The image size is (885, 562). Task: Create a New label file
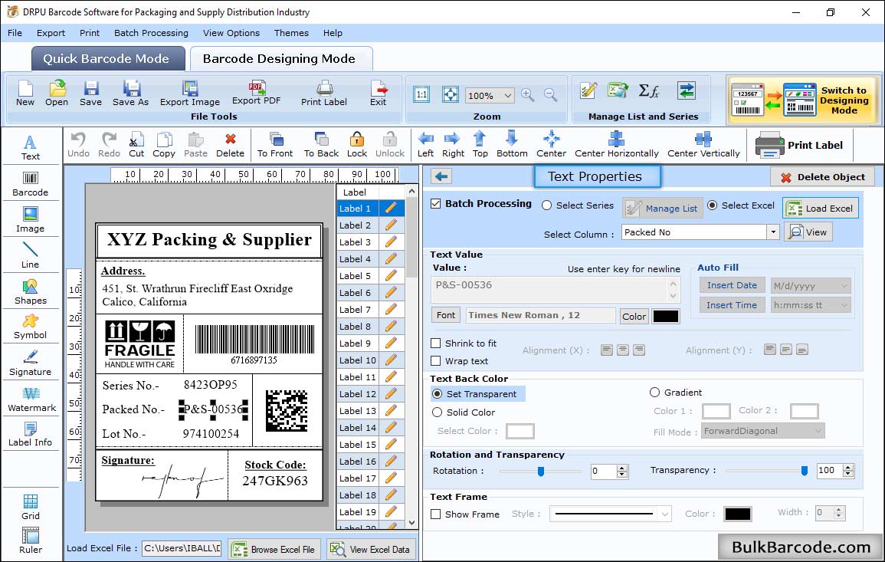[25, 94]
